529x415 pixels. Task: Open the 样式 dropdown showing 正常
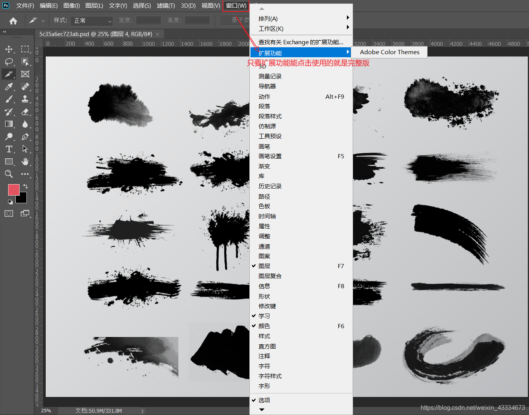click(x=92, y=21)
